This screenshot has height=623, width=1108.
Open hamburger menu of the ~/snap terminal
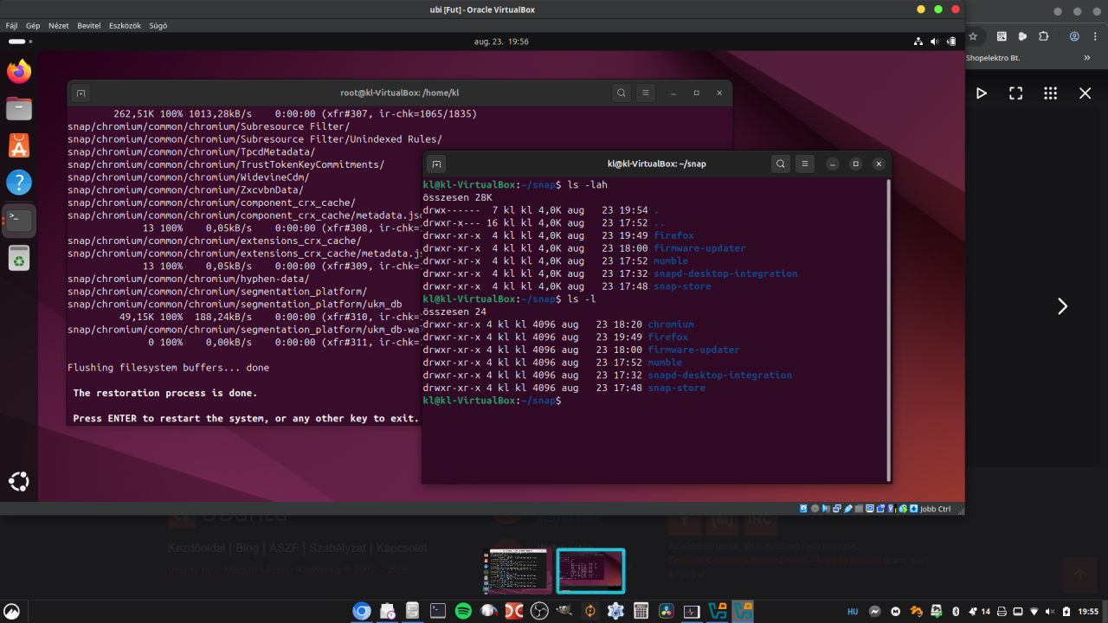click(805, 164)
